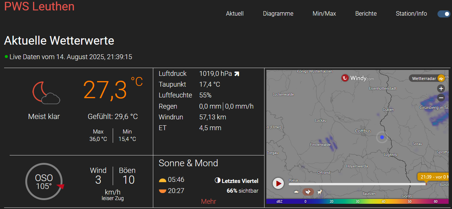The height and width of the screenshot is (209, 452).
Task: Toggle the dark mode switch in header
Action: (444, 14)
